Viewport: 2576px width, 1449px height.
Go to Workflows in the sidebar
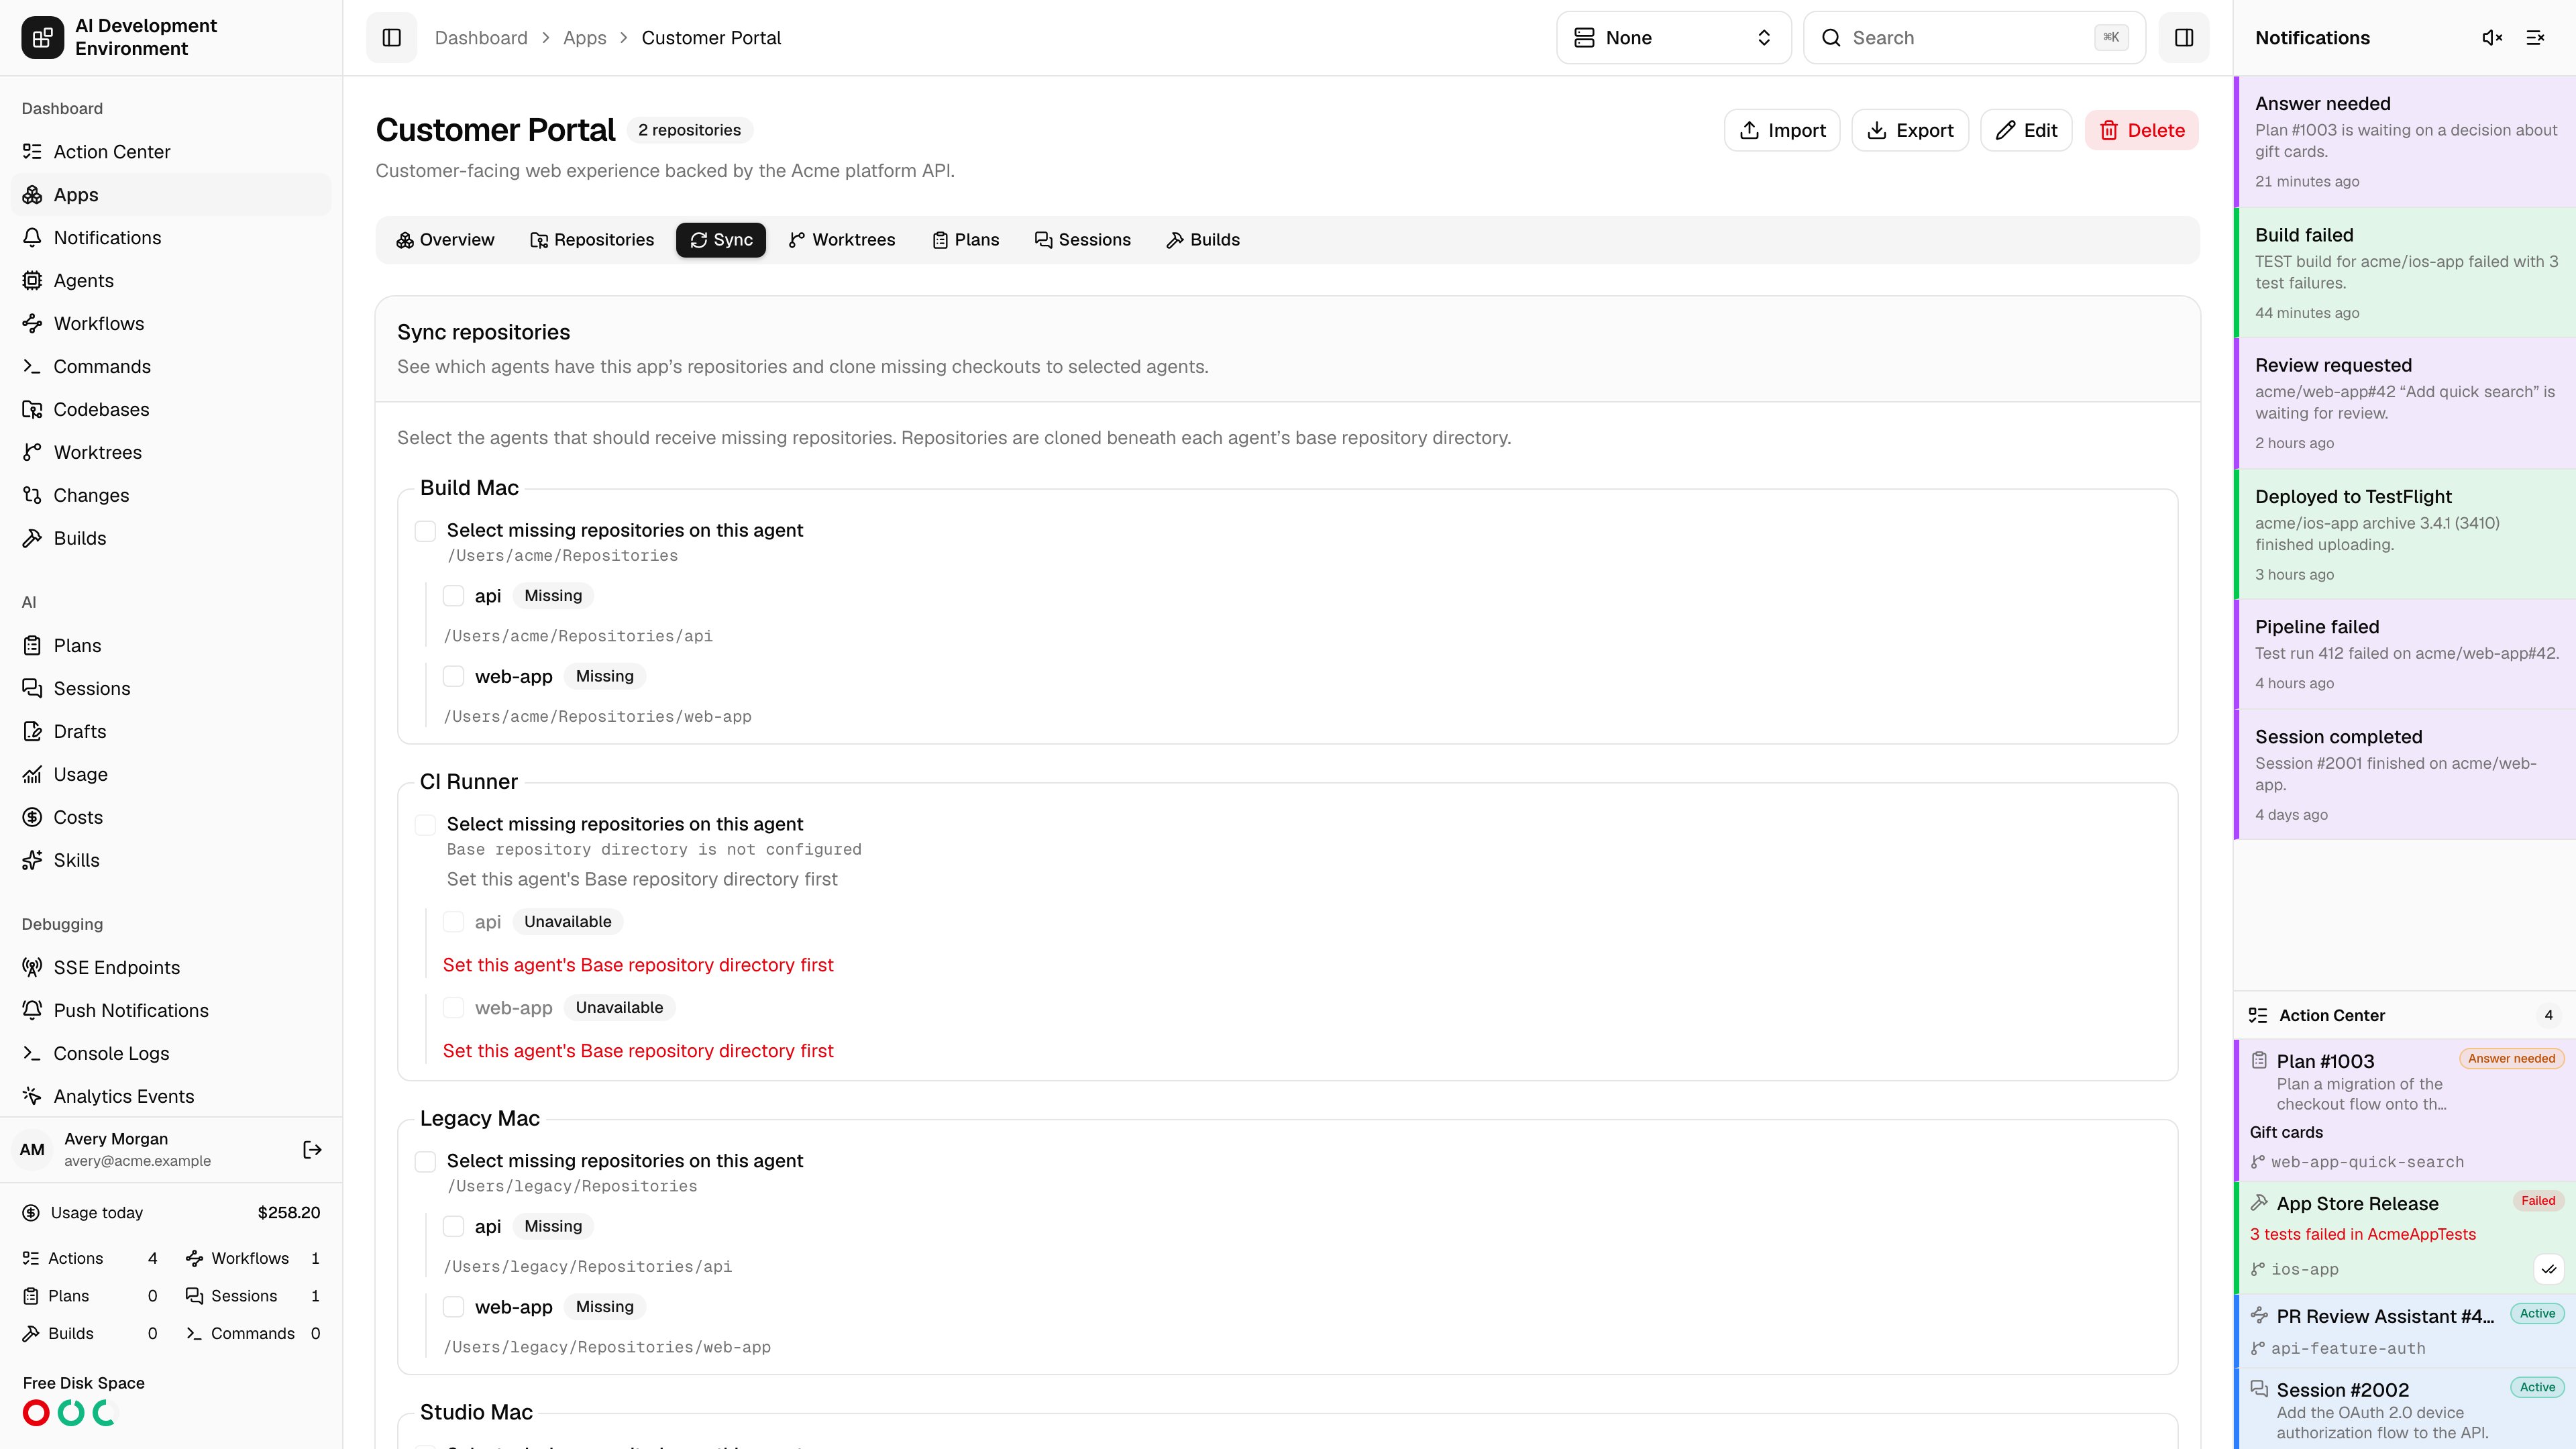coord(171,323)
